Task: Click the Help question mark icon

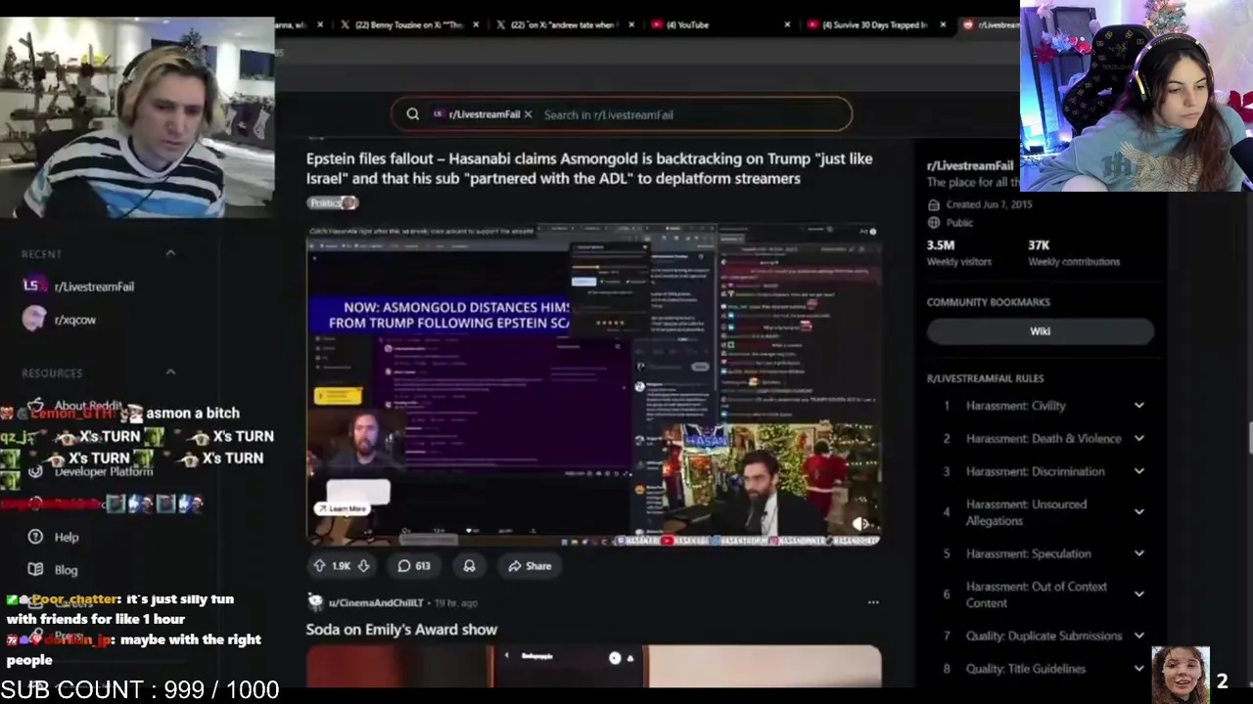Action: point(35,537)
